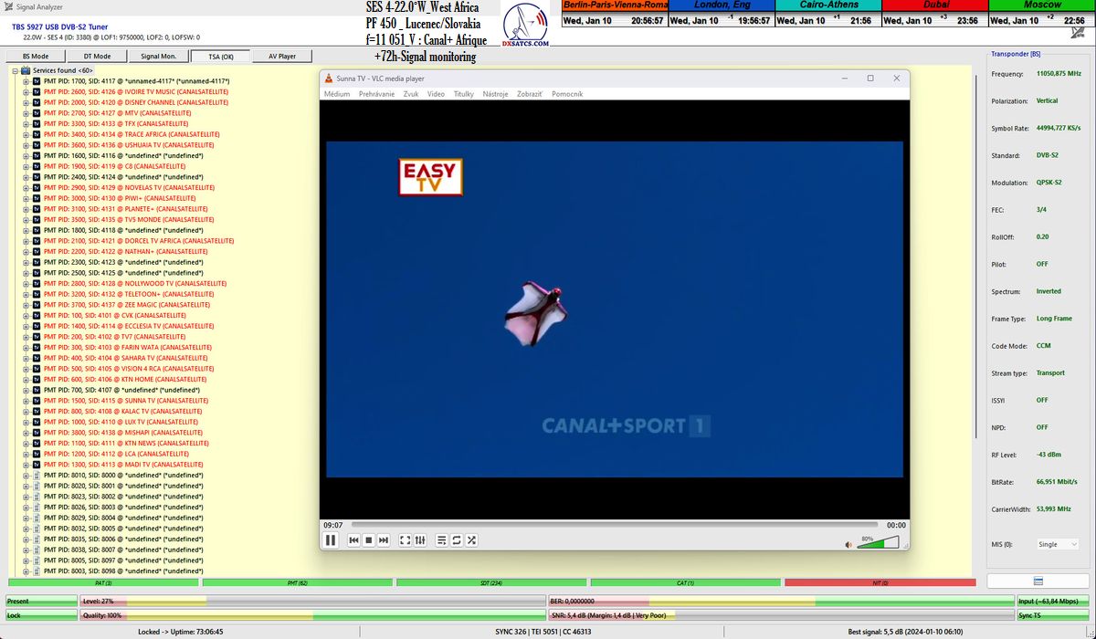
Task: Adjust the VLC volume slider
Action: 878,543
